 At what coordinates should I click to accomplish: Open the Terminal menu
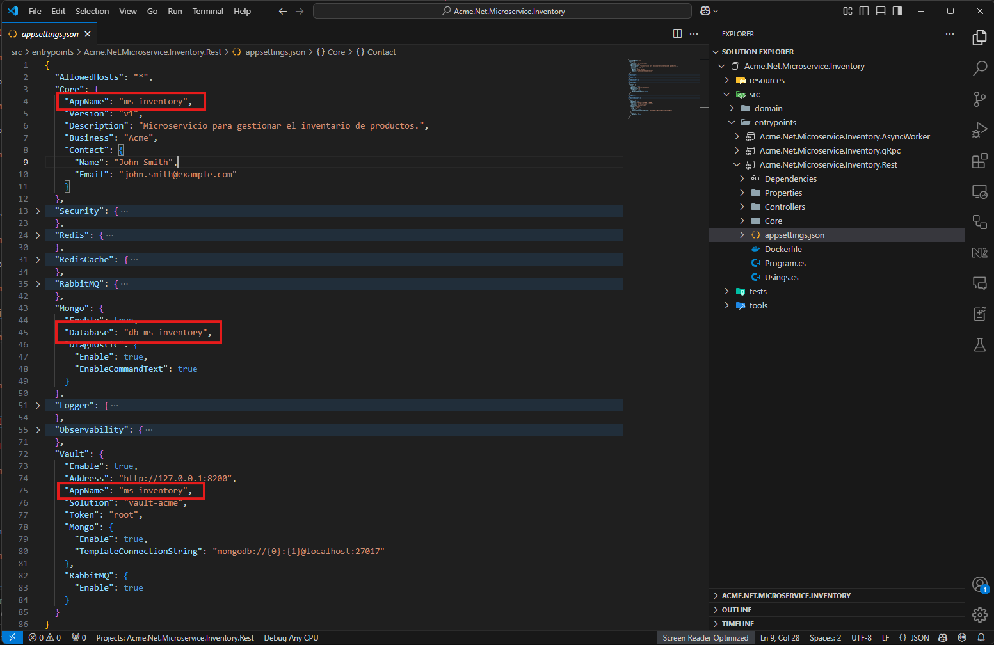point(208,11)
